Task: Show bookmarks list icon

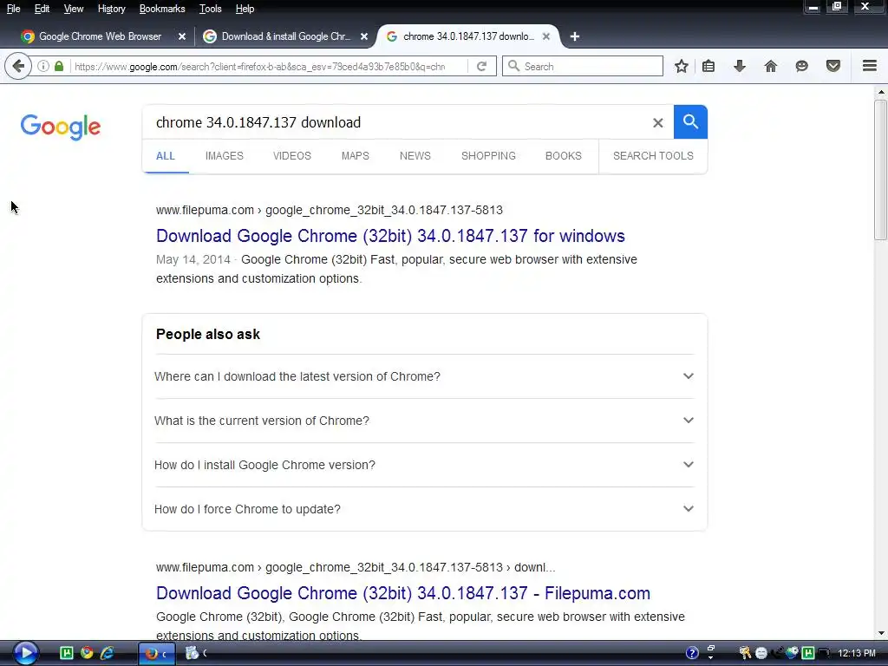Action: pyautogui.click(x=708, y=66)
